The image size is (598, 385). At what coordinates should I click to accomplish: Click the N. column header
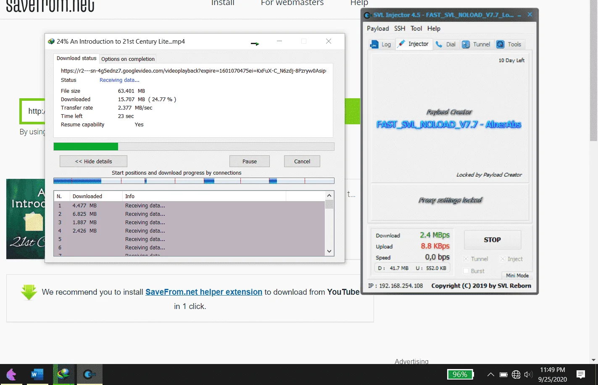[62, 196]
